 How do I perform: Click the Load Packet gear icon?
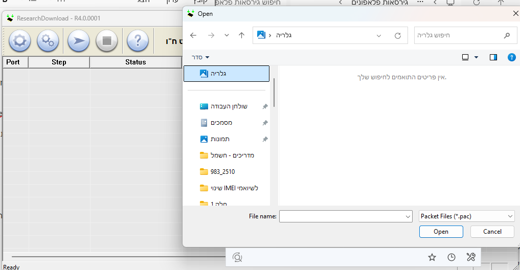click(x=19, y=41)
